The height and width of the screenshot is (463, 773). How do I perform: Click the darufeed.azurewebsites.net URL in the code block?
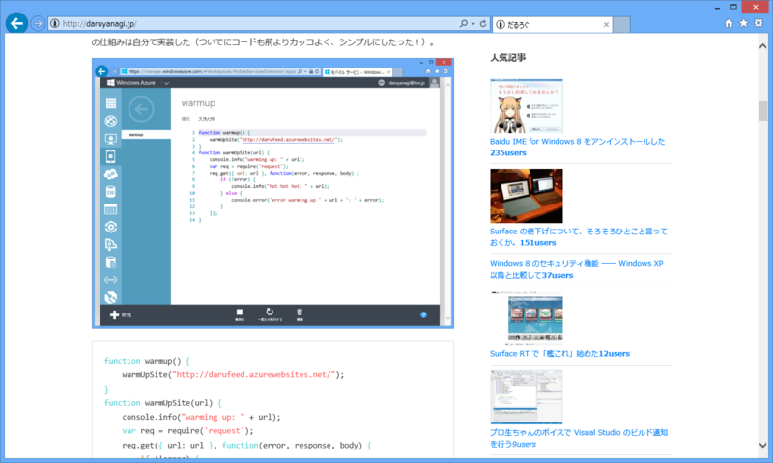click(x=255, y=374)
